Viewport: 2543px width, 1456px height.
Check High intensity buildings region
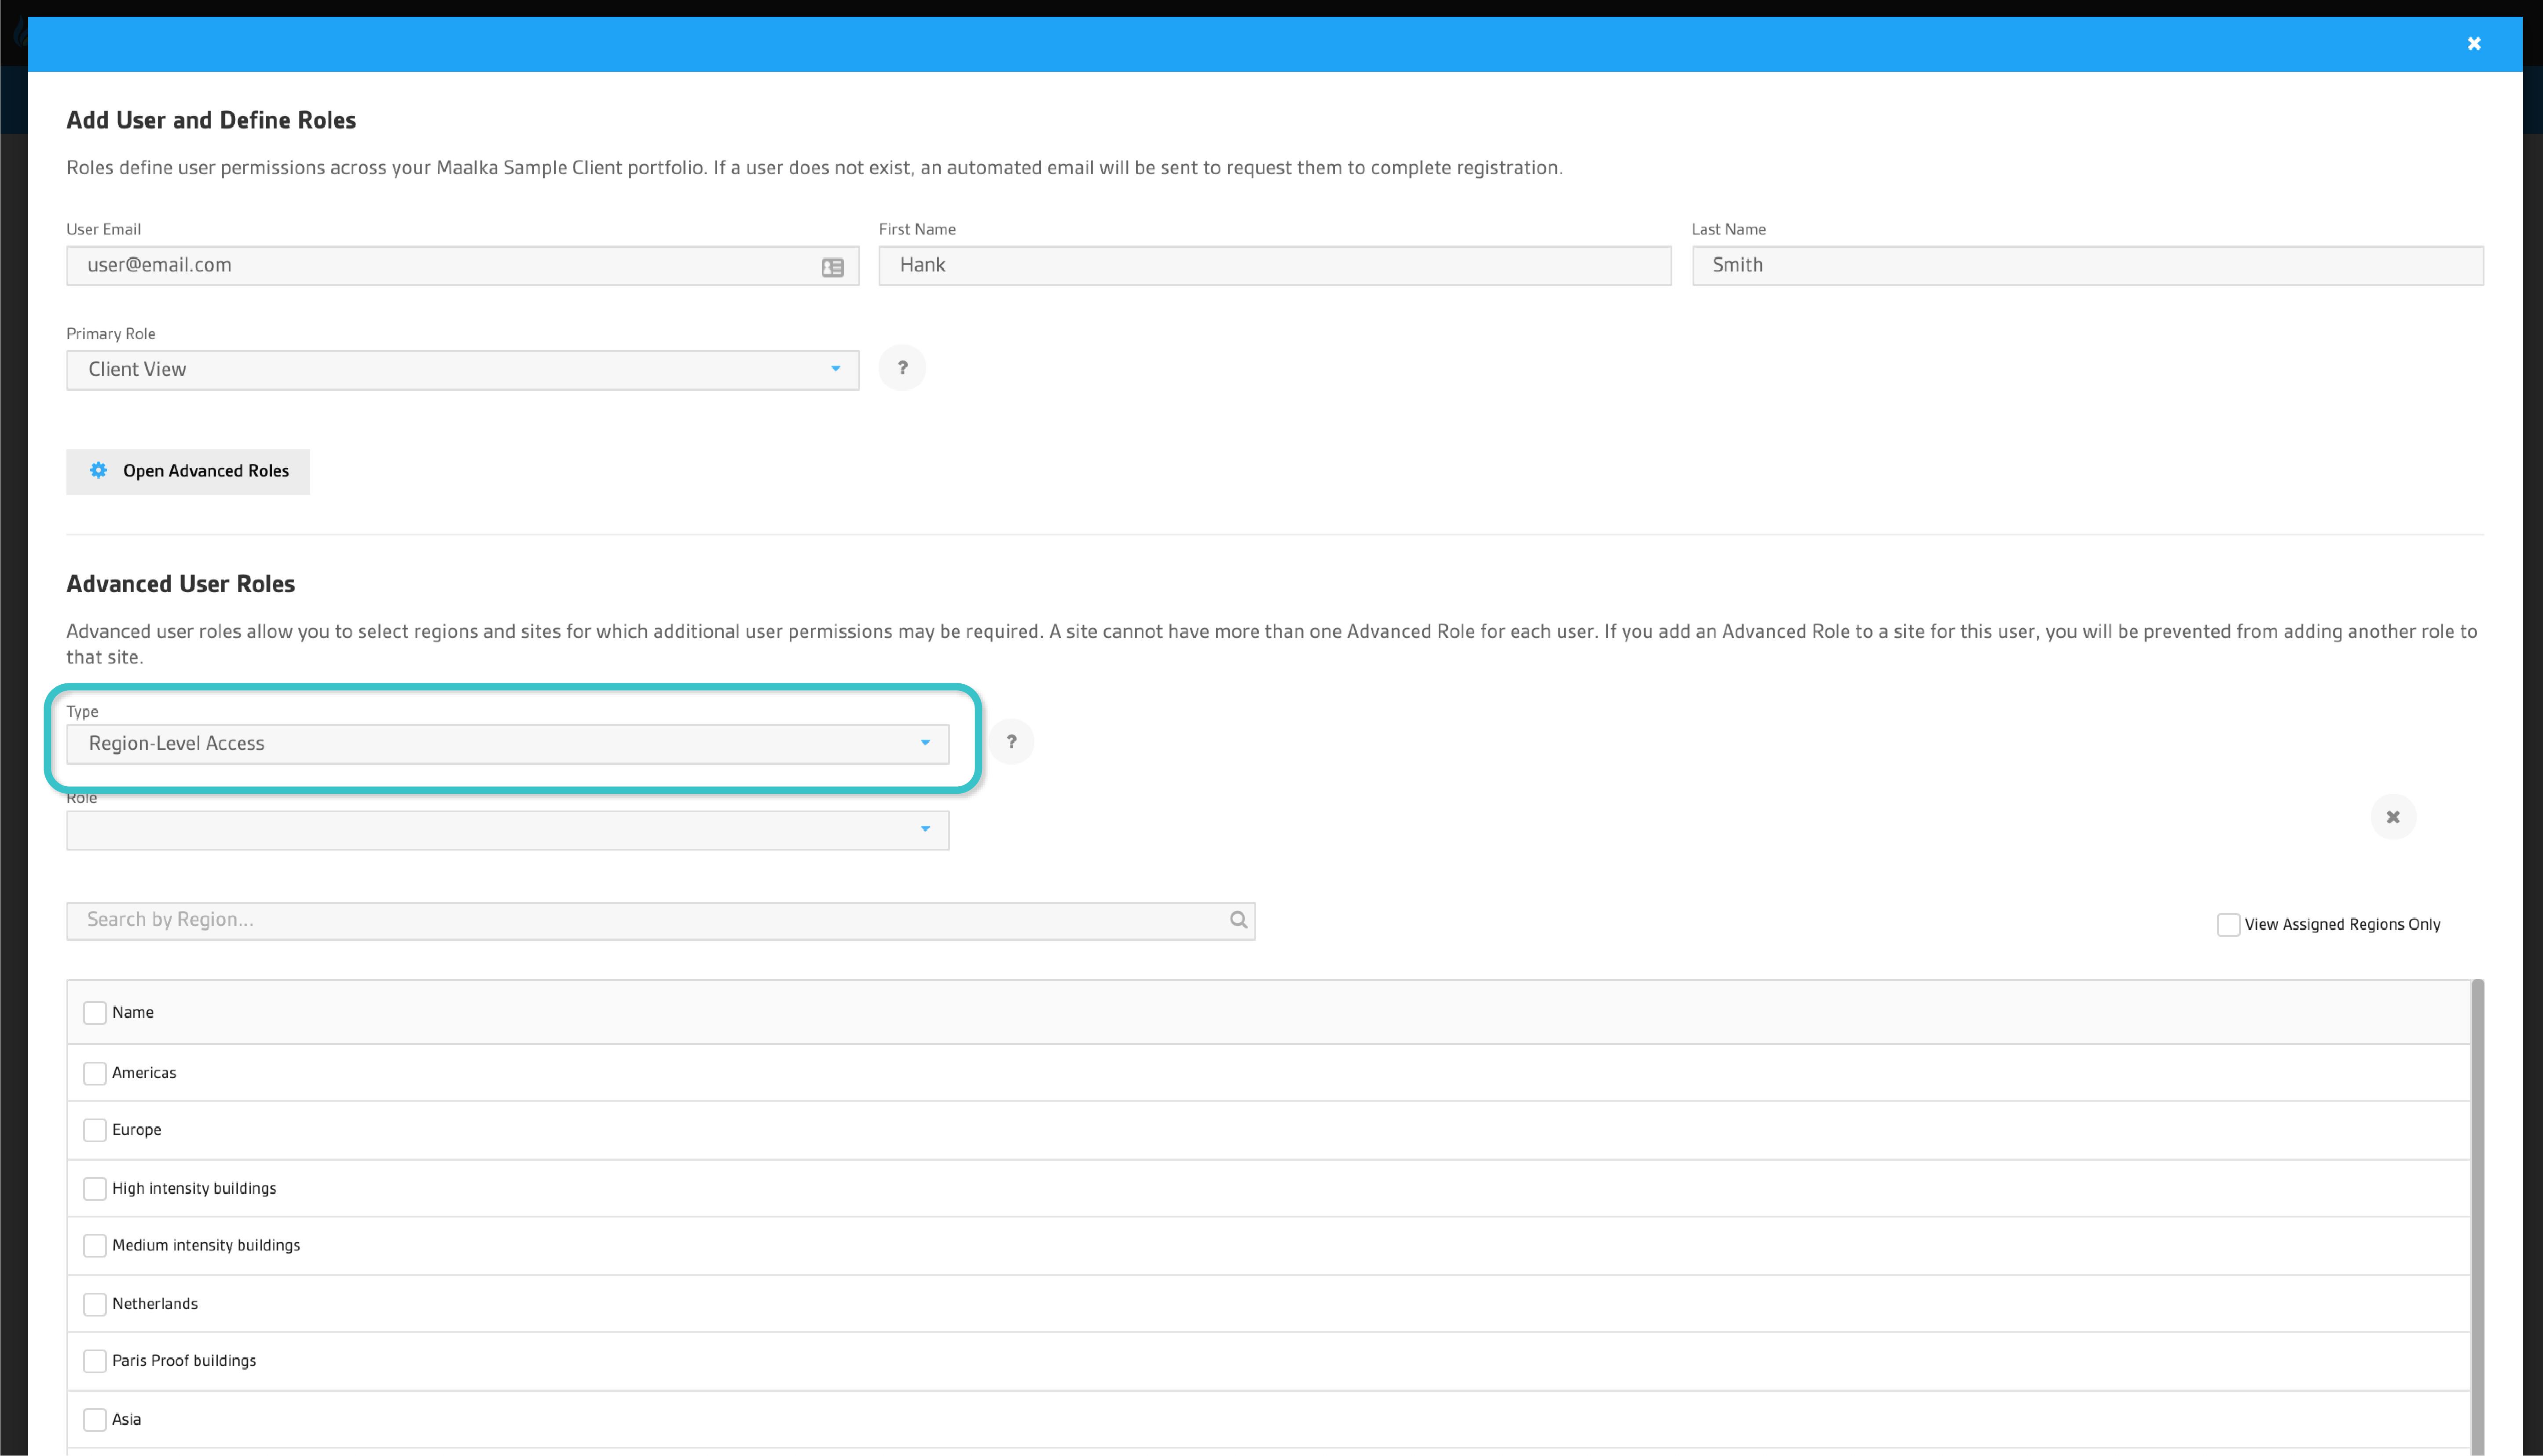click(x=94, y=1188)
